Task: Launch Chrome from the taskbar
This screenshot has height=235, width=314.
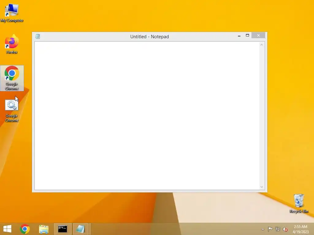Action: 25,229
